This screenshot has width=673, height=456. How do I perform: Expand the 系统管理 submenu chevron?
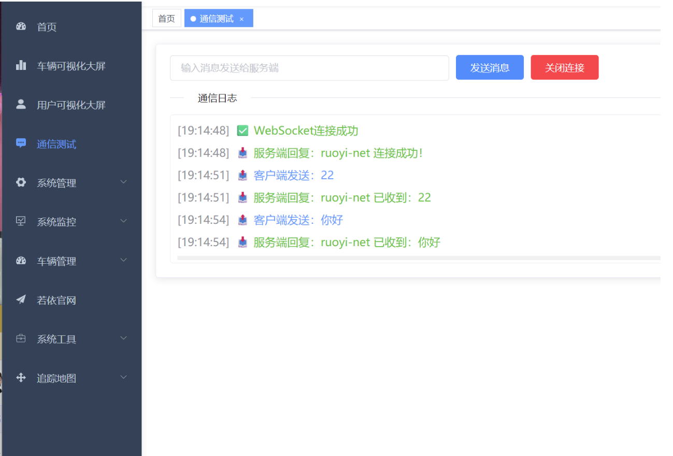click(x=123, y=182)
